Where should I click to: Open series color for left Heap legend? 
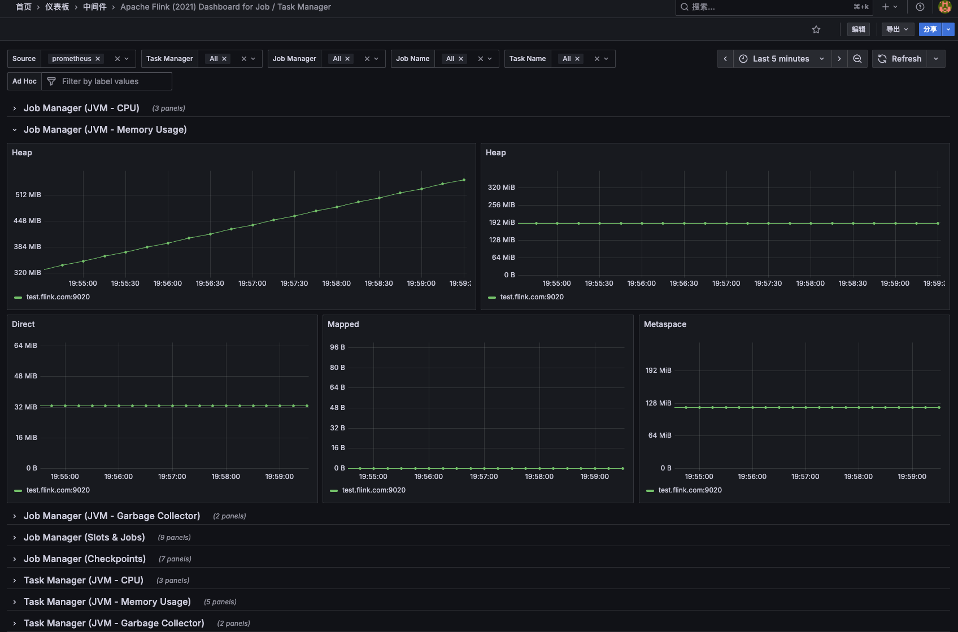click(18, 297)
